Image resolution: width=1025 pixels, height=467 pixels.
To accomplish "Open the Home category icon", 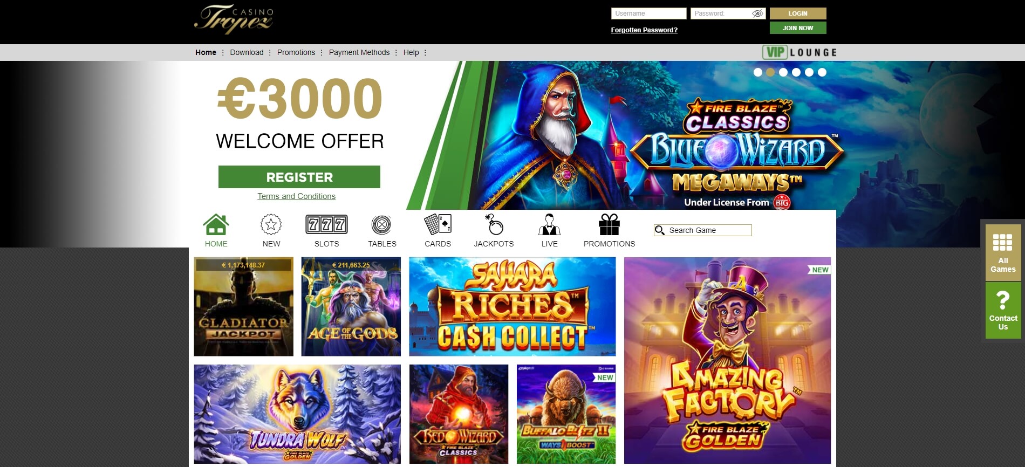I will (216, 224).
